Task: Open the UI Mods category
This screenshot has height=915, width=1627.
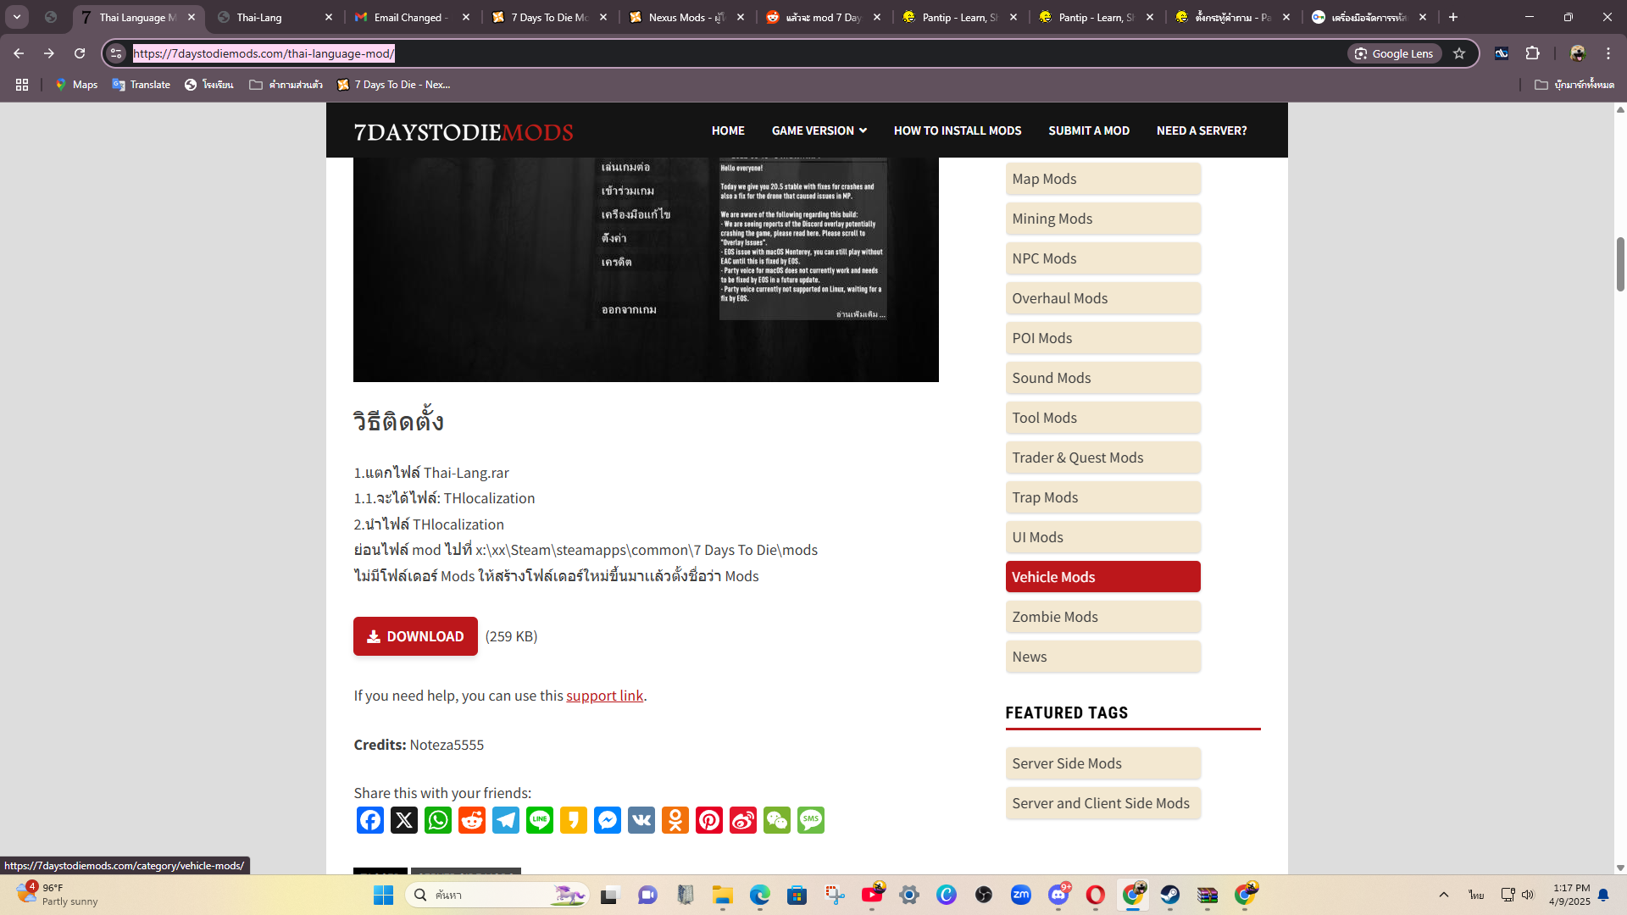Action: coord(1102,537)
